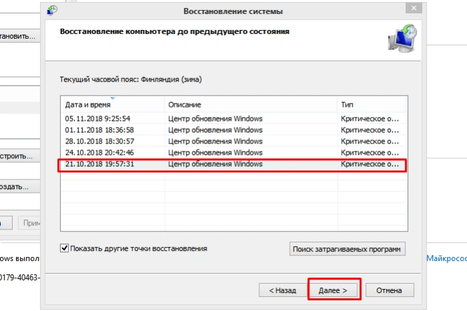The image size is (467, 311).
Task: Click 'Критическое о…' cell of 21.10.2018 row
Action: (369, 164)
